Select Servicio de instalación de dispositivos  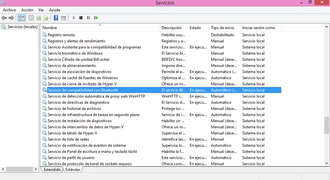(x=80, y=121)
